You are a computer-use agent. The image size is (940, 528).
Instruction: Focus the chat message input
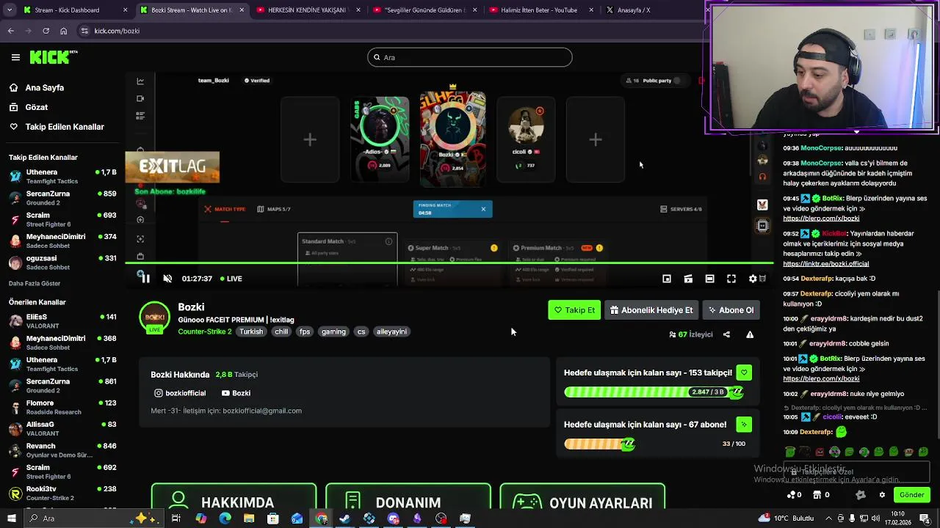point(856,472)
